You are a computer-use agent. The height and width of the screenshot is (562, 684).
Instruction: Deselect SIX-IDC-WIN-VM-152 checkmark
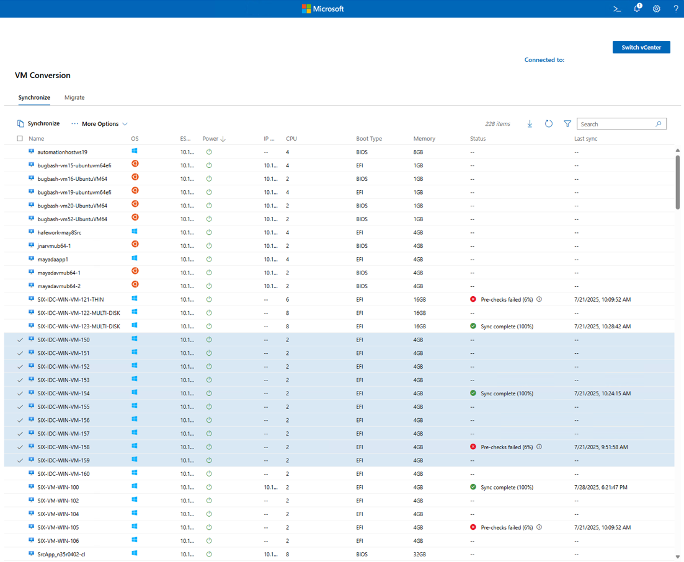pos(20,367)
